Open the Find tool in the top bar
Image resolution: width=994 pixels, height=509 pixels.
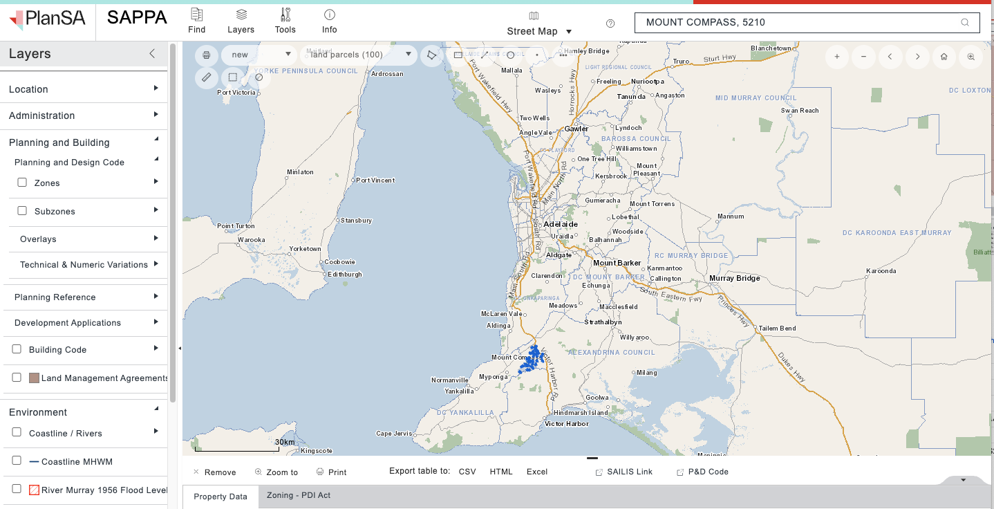pos(197,21)
